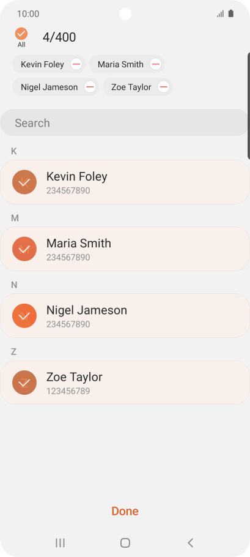250x557 pixels.
Task: Remove Kevin Foley chip with minus icon
Action: coord(76,64)
